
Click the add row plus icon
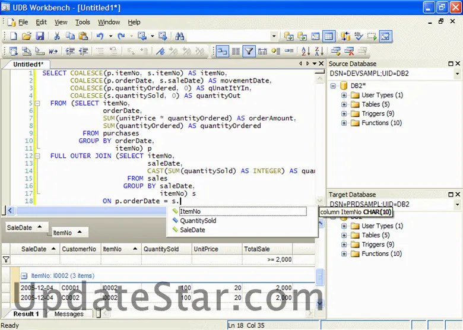pyautogui.click(x=275, y=52)
